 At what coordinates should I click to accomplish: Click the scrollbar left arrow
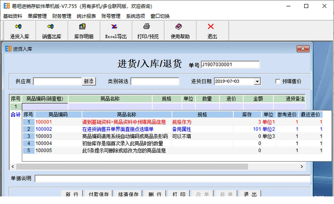coord(13,167)
